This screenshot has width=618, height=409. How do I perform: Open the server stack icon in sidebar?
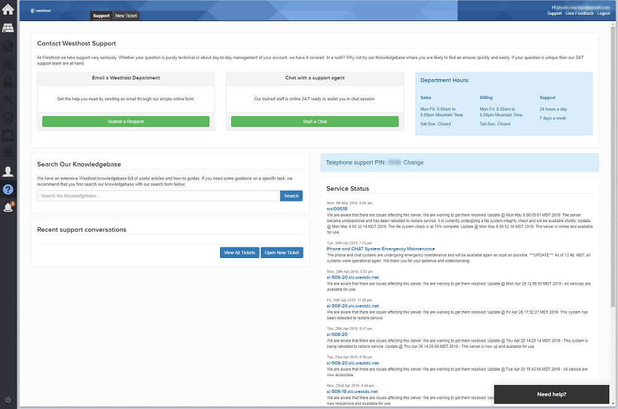(8, 153)
